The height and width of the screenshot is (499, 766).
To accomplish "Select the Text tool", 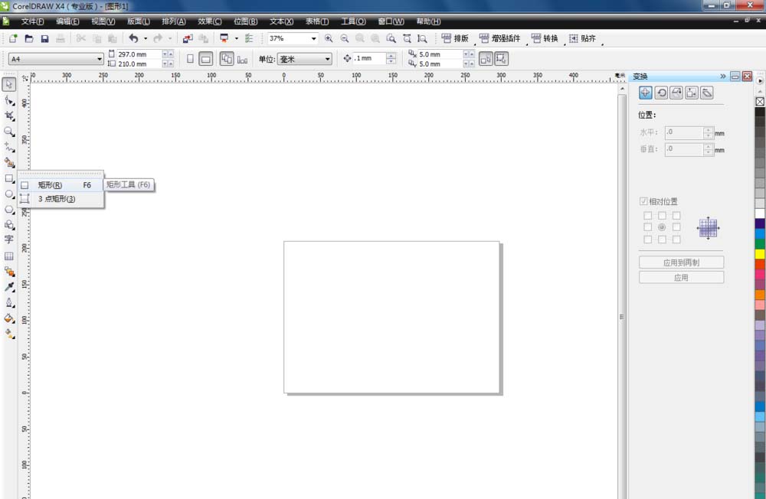I will click(8, 240).
